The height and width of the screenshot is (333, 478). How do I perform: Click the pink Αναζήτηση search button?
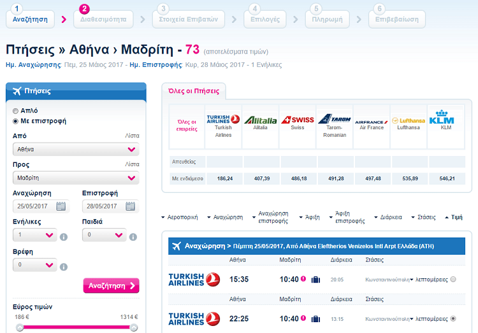point(112,285)
